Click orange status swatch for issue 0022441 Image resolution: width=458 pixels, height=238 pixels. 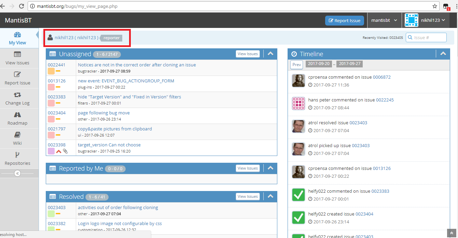[51, 71]
